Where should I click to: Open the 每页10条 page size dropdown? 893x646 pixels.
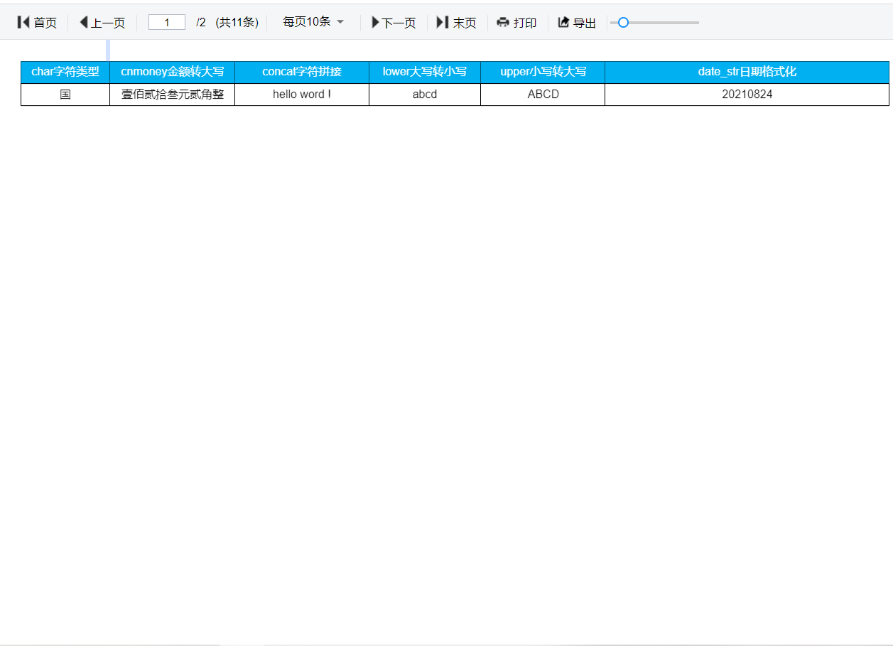point(313,22)
